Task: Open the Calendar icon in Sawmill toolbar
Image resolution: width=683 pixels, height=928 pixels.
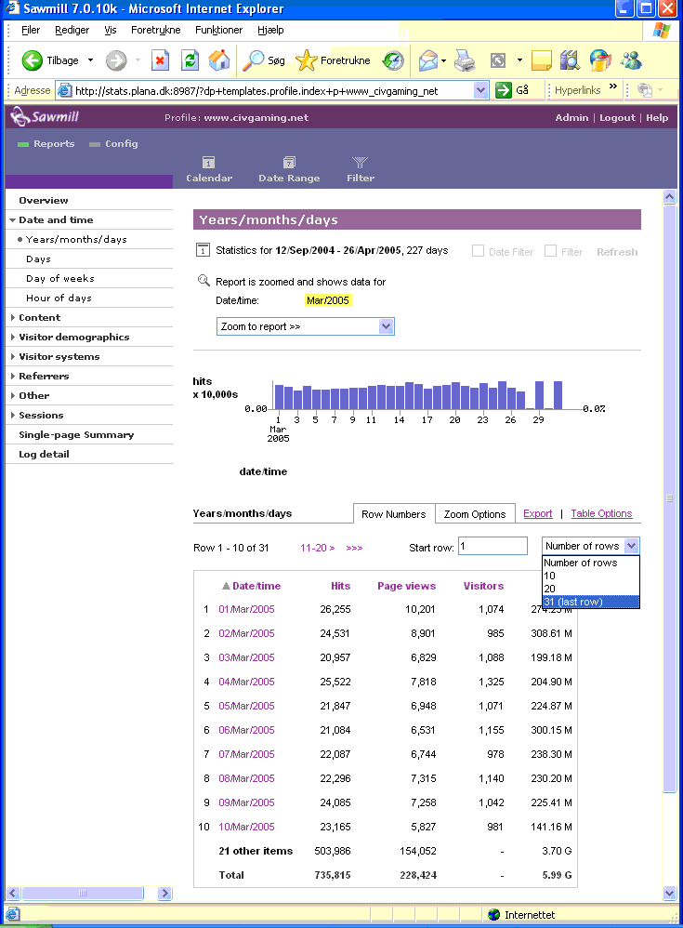Action: (209, 163)
